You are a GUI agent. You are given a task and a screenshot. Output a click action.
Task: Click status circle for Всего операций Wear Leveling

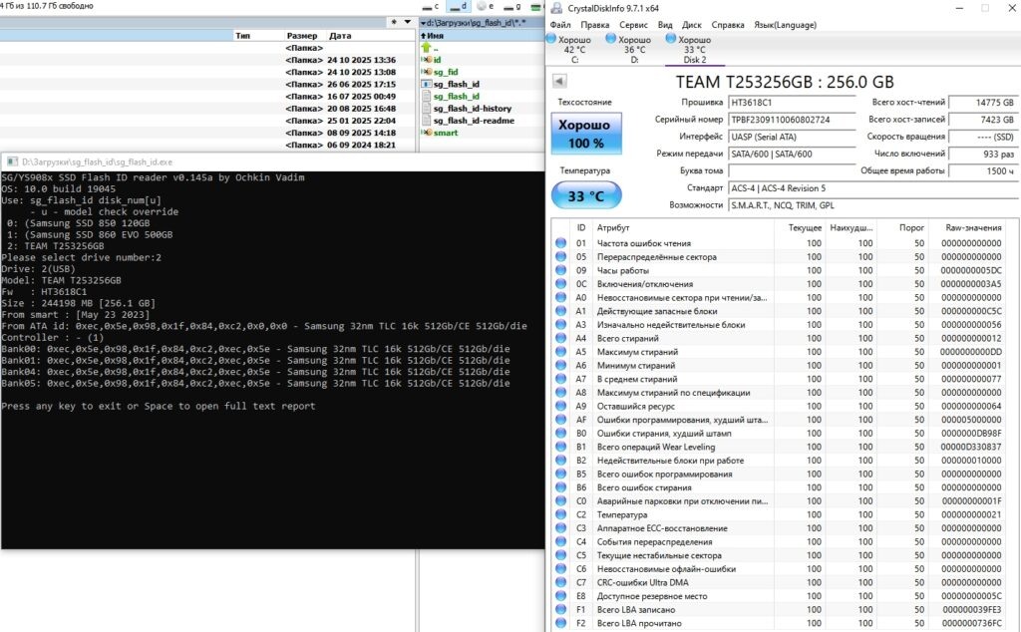560,447
